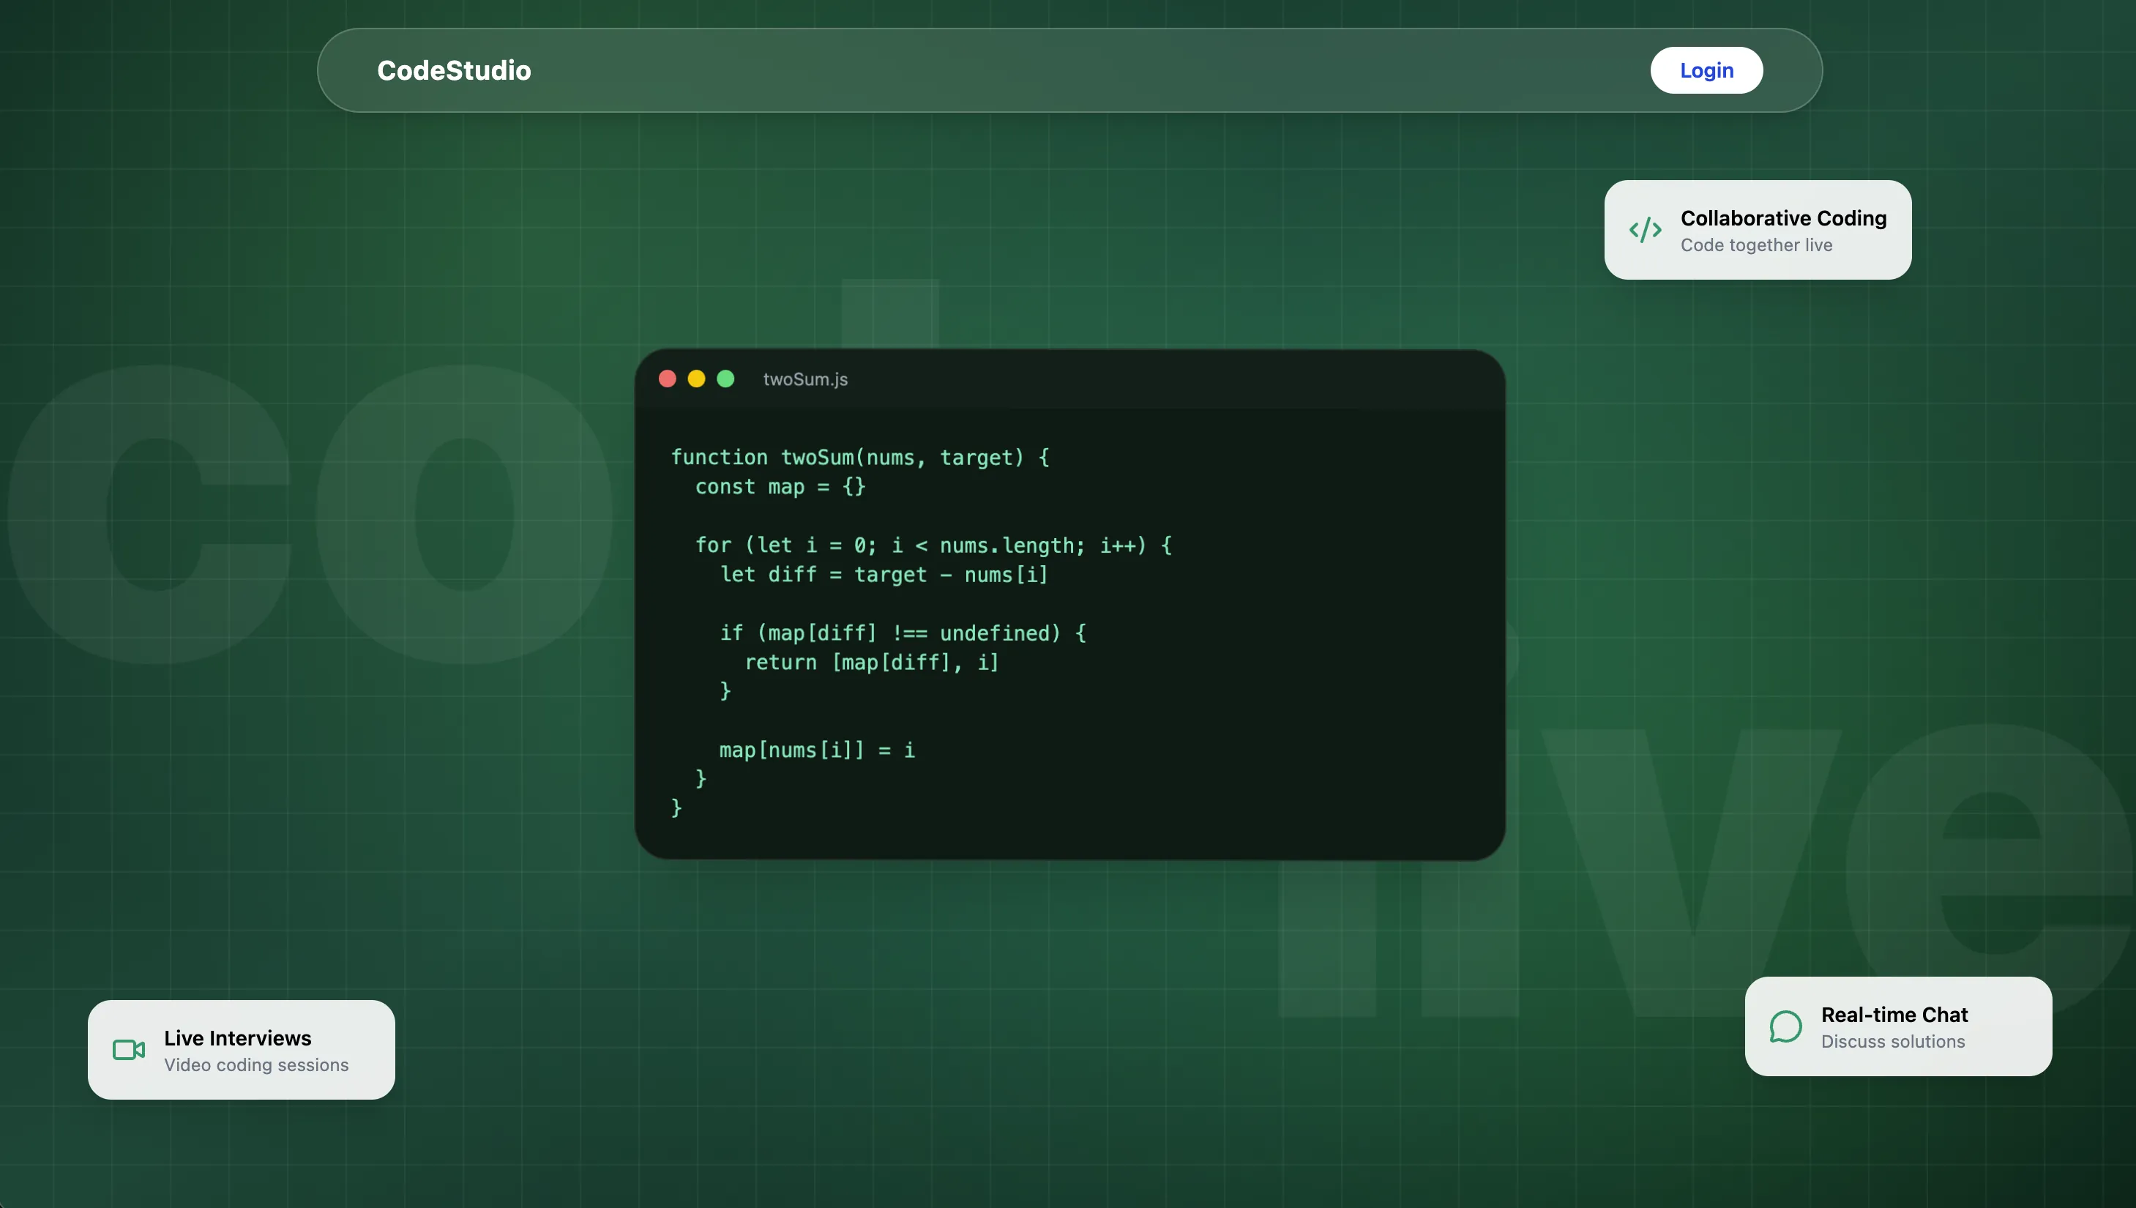
Task: Click the 'if (map[diff] !== undefined) {' line
Action: pyautogui.click(x=903, y=633)
